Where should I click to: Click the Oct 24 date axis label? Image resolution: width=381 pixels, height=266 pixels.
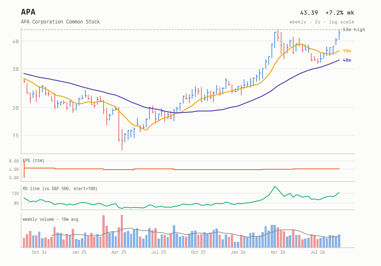[39, 252]
